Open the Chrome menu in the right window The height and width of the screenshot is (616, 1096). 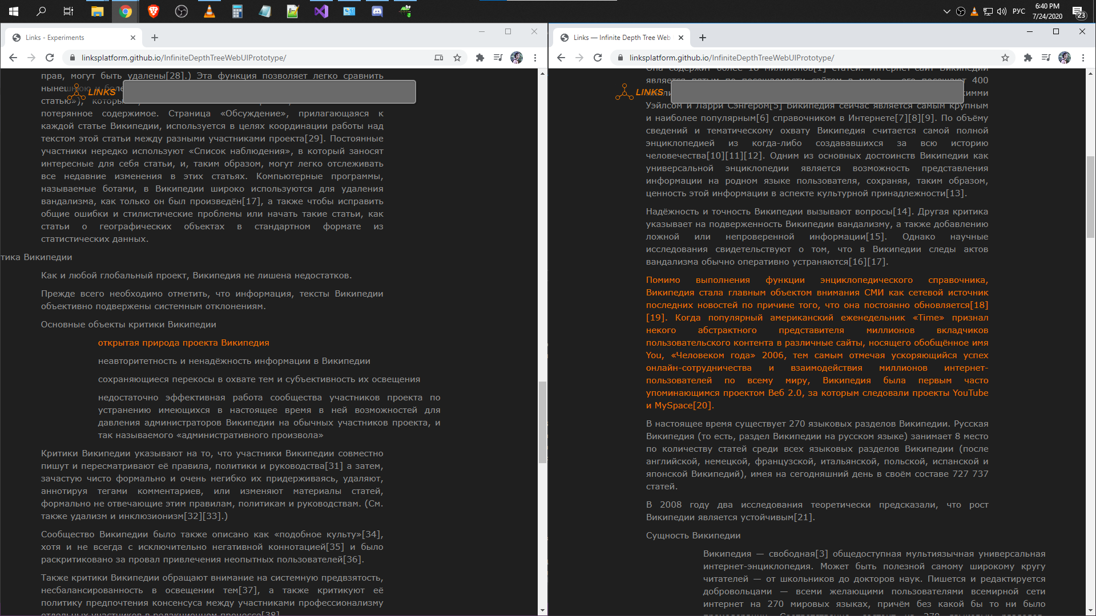pos(1083,58)
